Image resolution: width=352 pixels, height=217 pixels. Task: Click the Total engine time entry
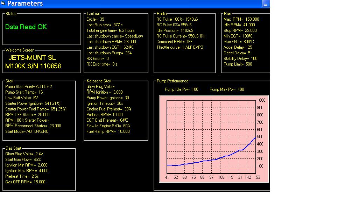click(x=110, y=30)
